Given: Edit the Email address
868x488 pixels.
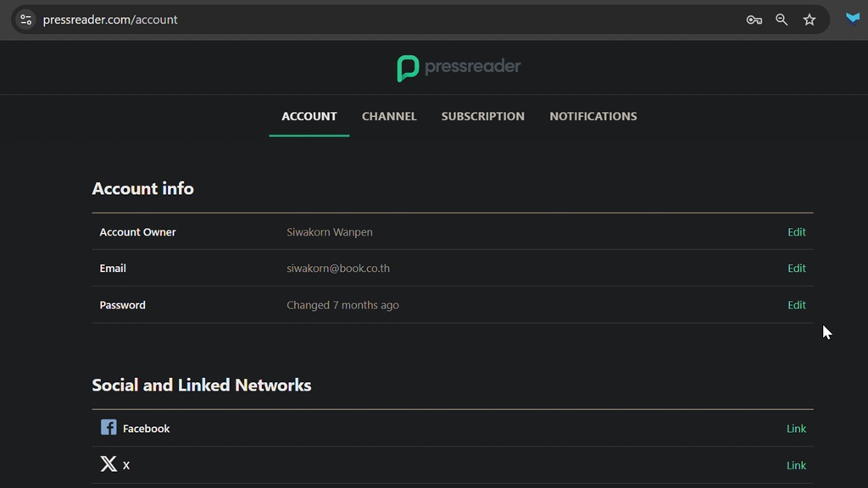Looking at the screenshot, I should pyautogui.click(x=796, y=269).
